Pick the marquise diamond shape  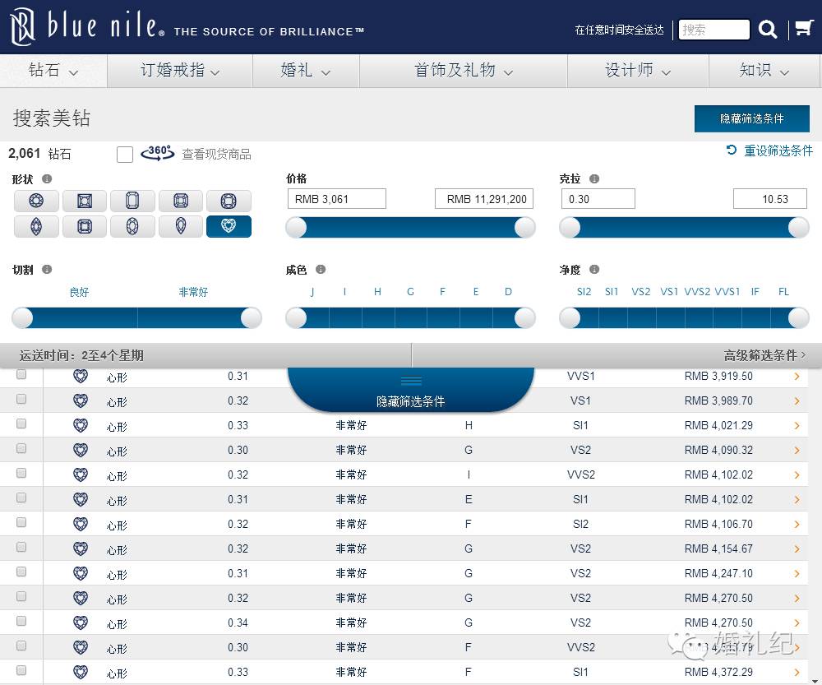click(36, 226)
